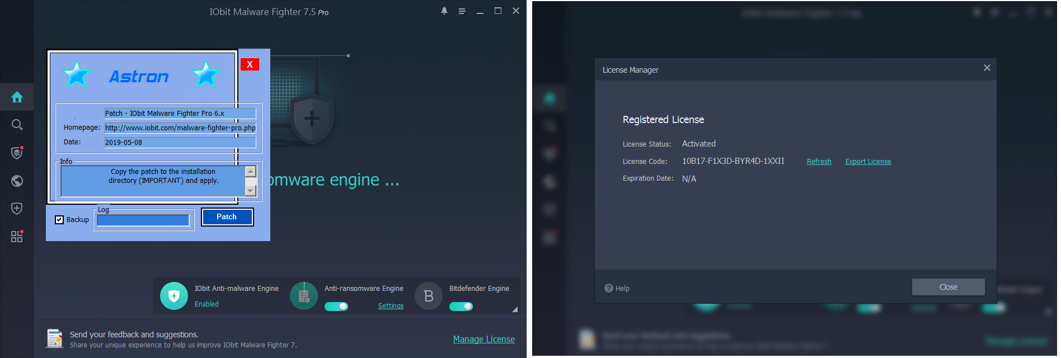Click the Enabled status under IObit Anti-malware Engine
Viewport: 1061px width, 358px height.
click(206, 304)
